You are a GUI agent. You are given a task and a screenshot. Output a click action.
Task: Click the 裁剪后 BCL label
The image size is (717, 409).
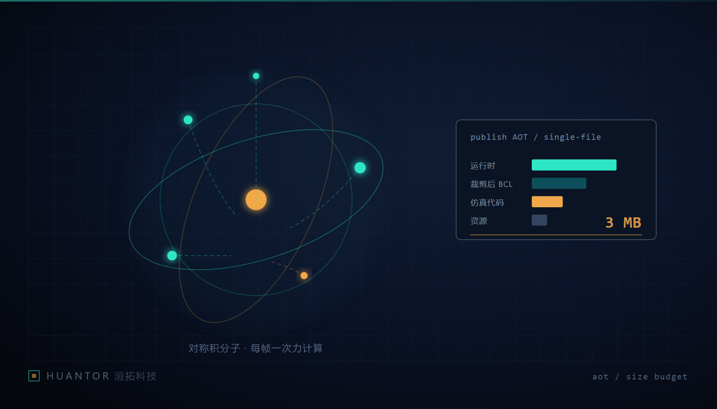click(491, 184)
